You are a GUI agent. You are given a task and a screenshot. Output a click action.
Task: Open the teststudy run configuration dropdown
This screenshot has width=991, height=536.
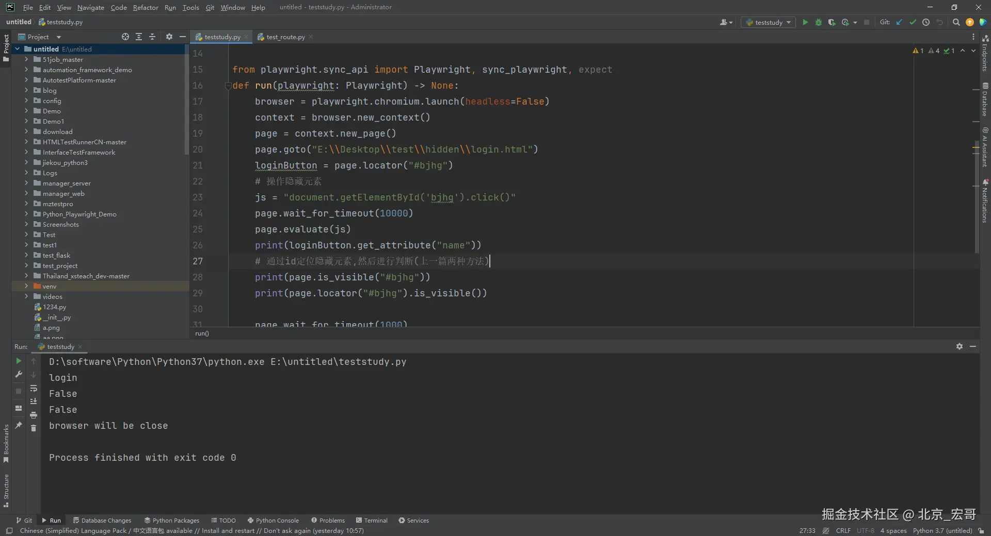(769, 22)
